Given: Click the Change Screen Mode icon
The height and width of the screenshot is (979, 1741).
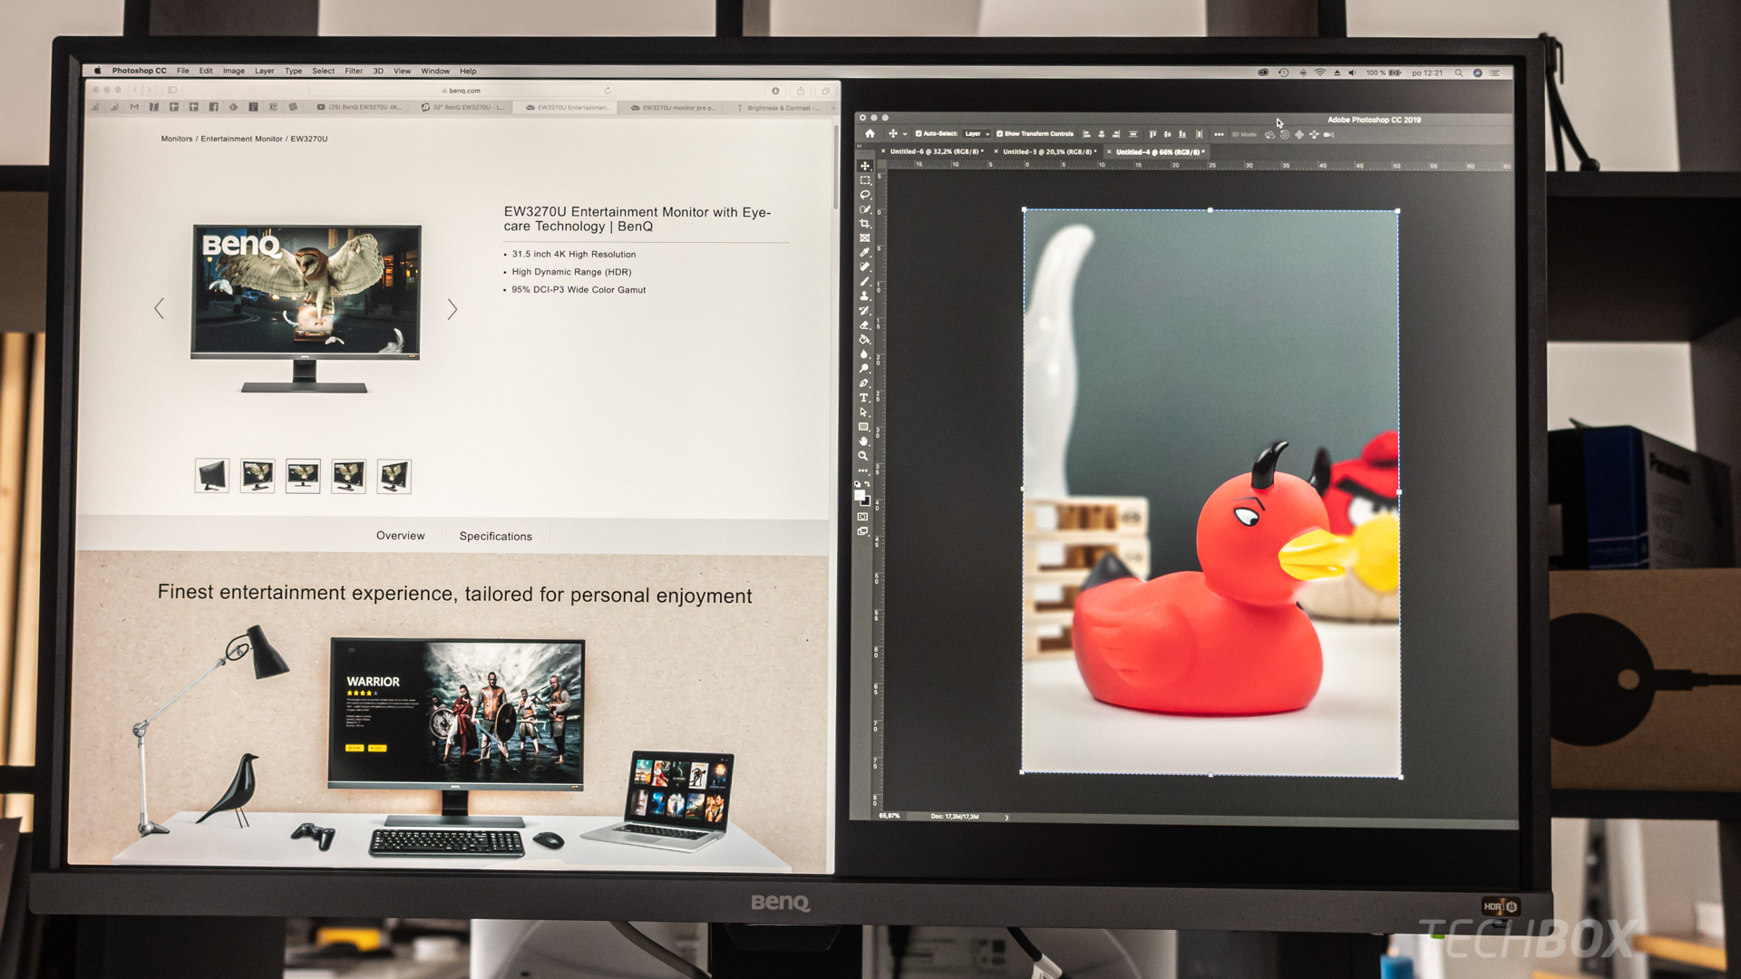Looking at the screenshot, I should tap(863, 531).
